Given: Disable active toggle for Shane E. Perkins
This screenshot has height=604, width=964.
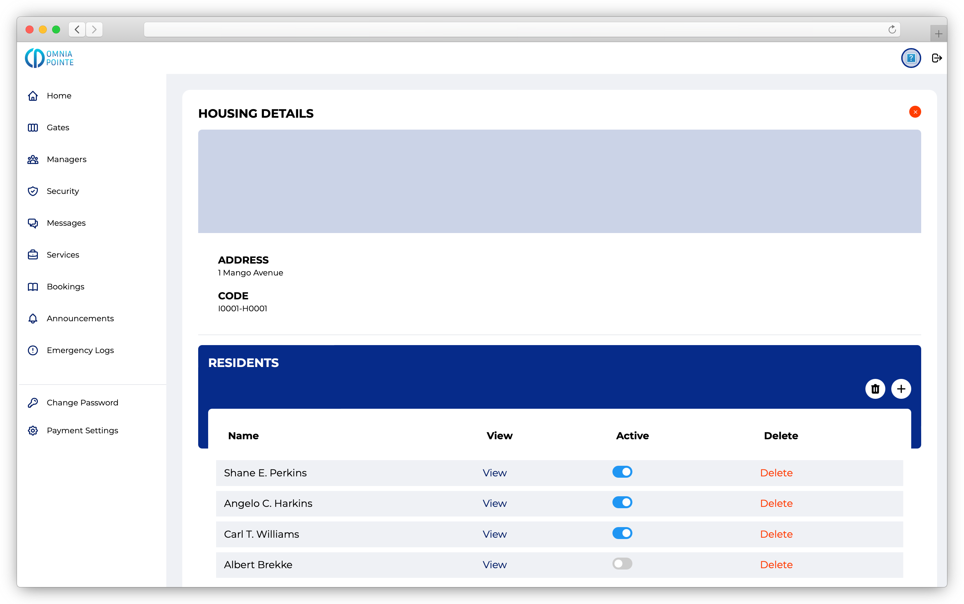Looking at the screenshot, I should click(x=622, y=472).
